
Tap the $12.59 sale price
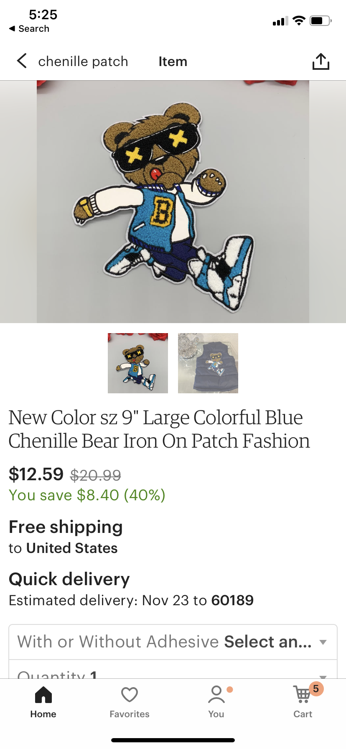(36, 474)
